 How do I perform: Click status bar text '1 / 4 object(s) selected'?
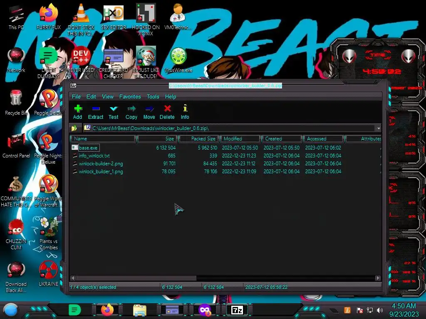pyautogui.click(x=93, y=287)
